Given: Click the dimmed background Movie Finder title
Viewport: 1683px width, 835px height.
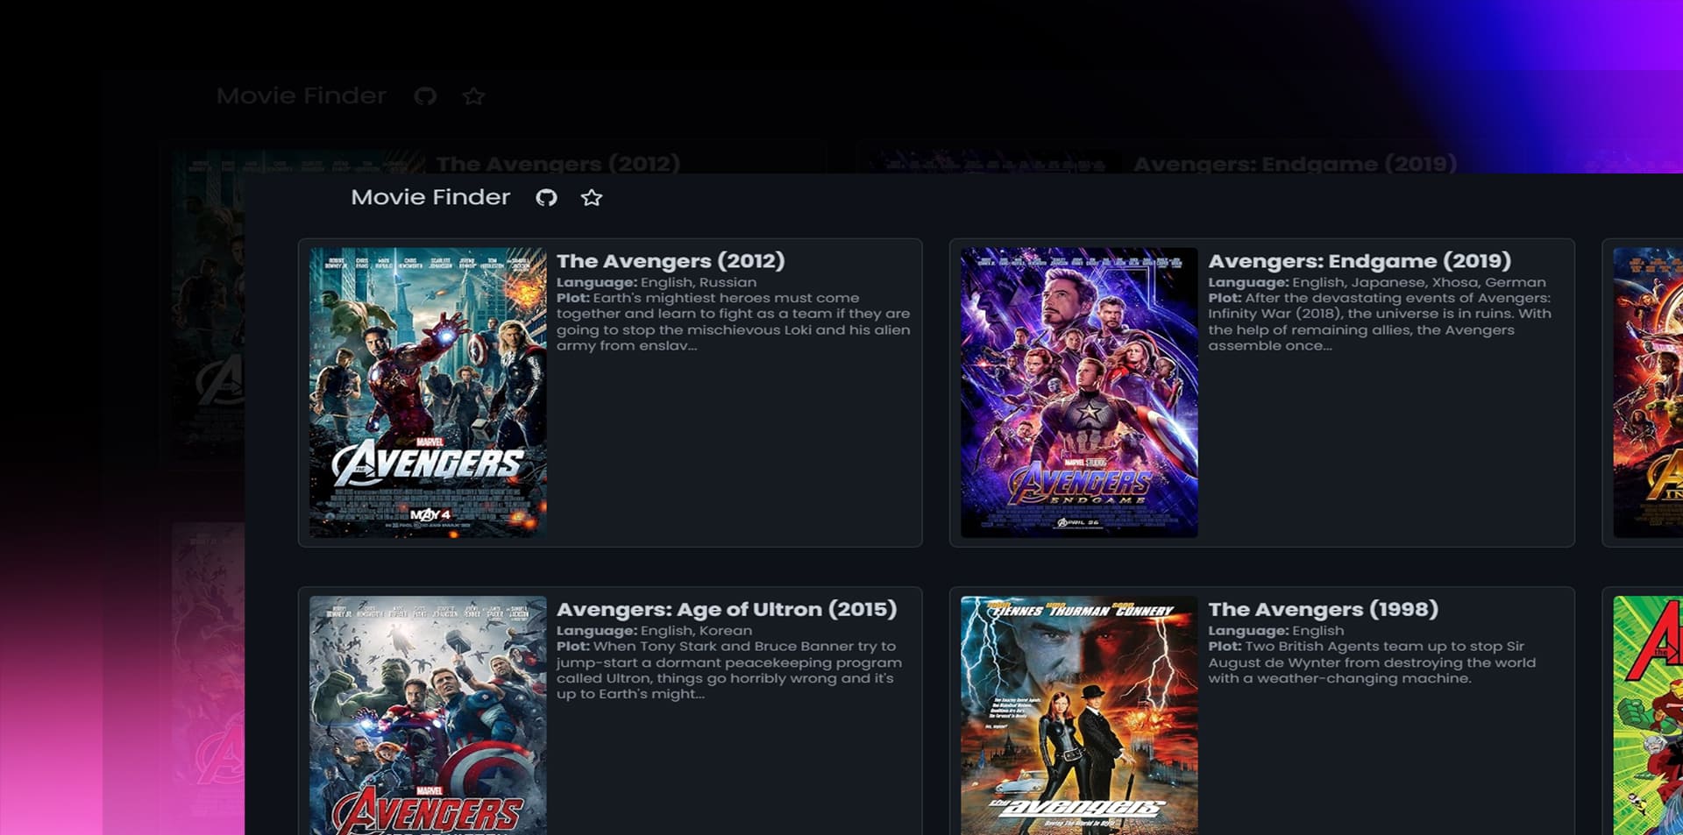Looking at the screenshot, I should pos(301,96).
